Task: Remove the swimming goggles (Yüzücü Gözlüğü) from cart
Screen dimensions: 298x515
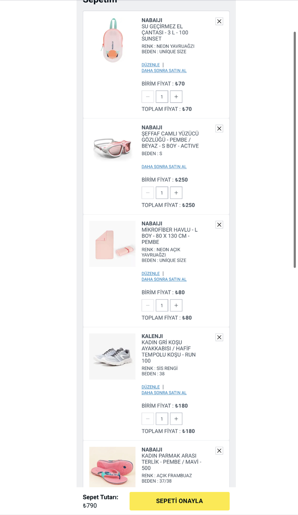Action: [219, 129]
